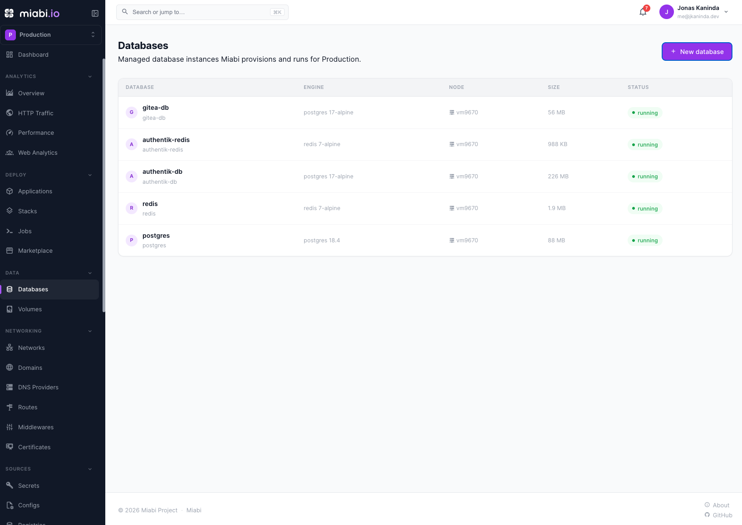Click the Performance gauge icon

[10, 133]
